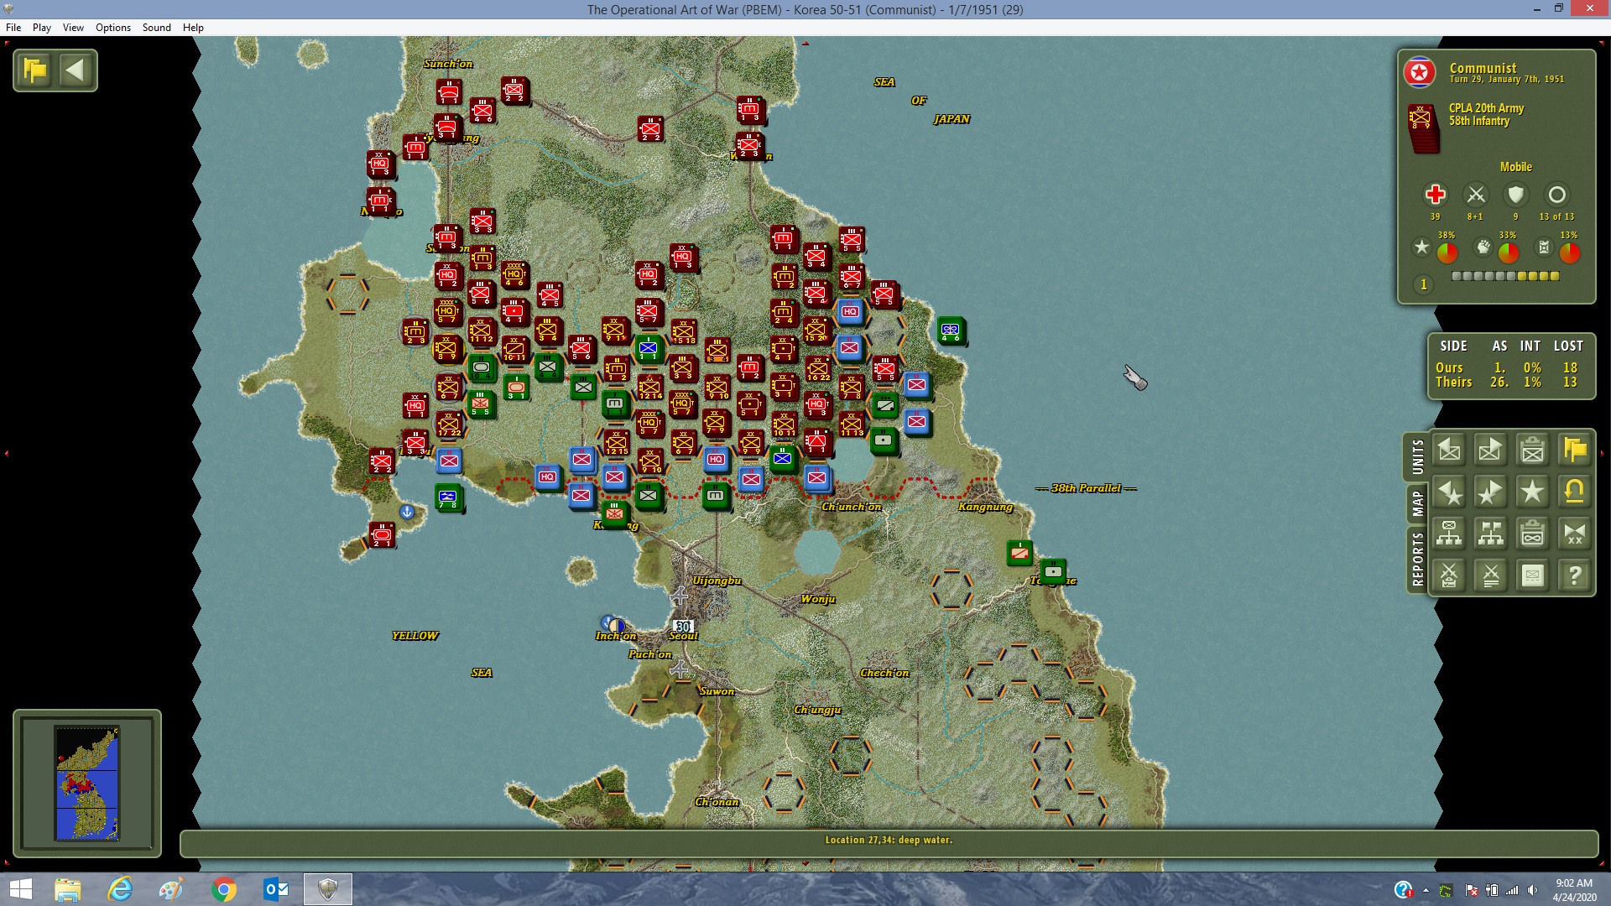Click the 33% readiness pie gauge

tap(1509, 253)
